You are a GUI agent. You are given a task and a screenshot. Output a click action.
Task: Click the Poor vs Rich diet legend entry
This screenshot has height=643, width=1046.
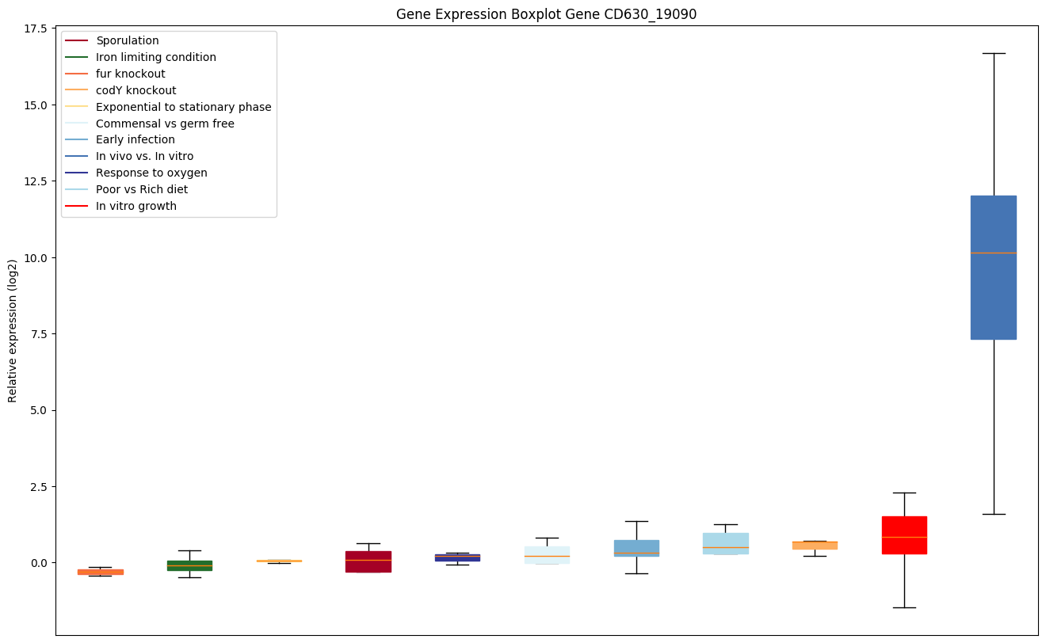coord(141,189)
